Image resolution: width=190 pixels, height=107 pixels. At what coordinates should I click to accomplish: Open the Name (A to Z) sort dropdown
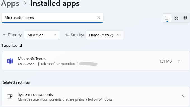pos(105,35)
